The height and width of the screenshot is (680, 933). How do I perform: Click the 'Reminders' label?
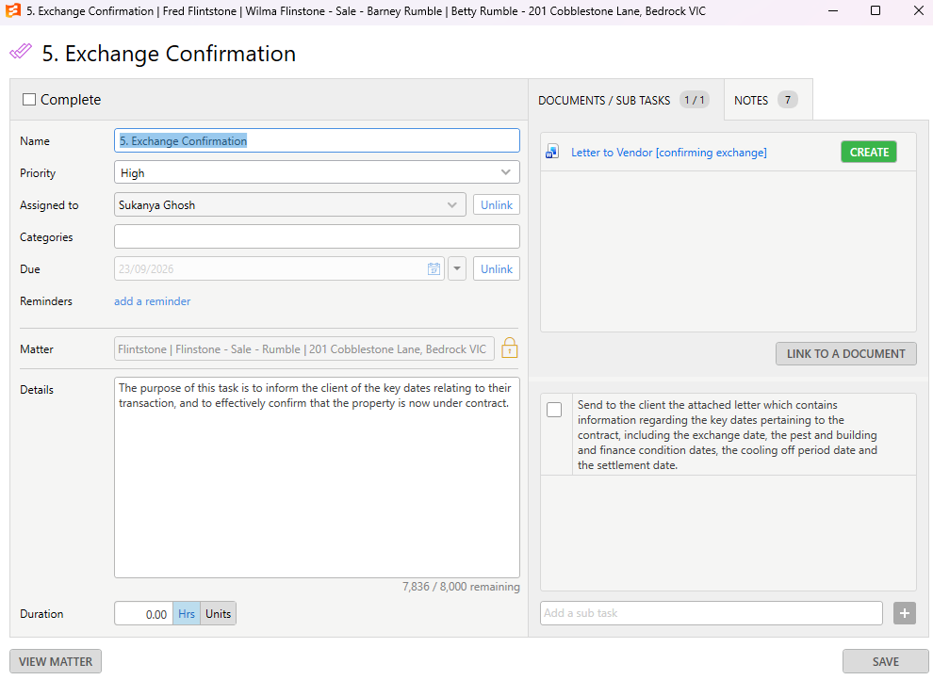point(46,300)
